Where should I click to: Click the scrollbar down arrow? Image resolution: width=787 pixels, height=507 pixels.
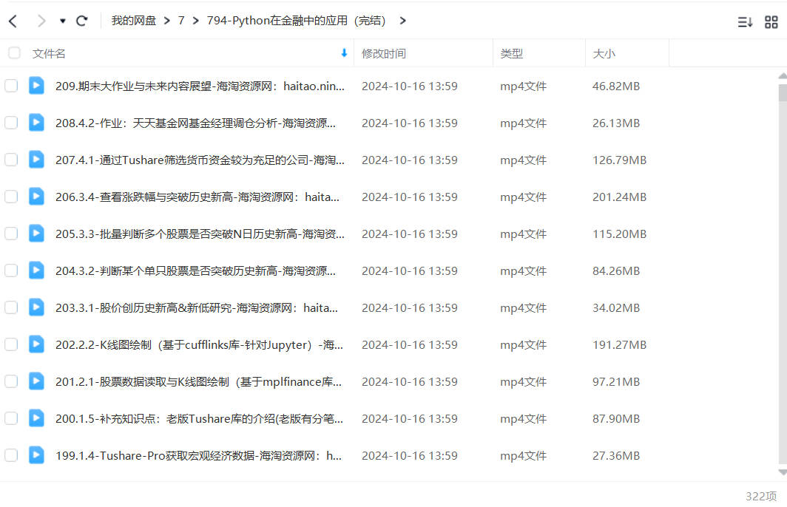783,472
